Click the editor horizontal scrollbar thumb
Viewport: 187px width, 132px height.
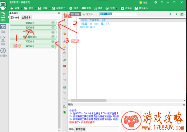click(x=88, y=101)
